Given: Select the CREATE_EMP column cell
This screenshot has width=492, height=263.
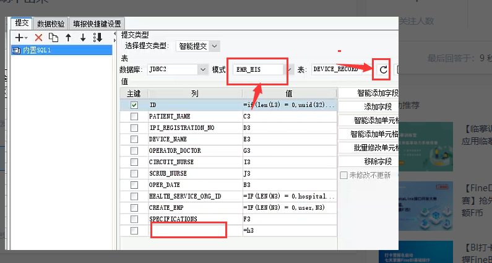Looking at the screenshot, I should point(195,208).
